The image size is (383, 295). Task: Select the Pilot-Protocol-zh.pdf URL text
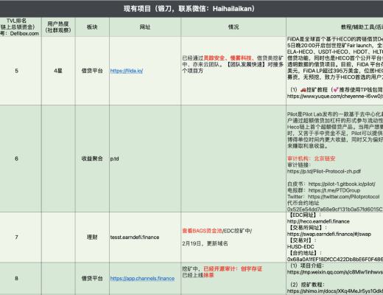click(324, 171)
